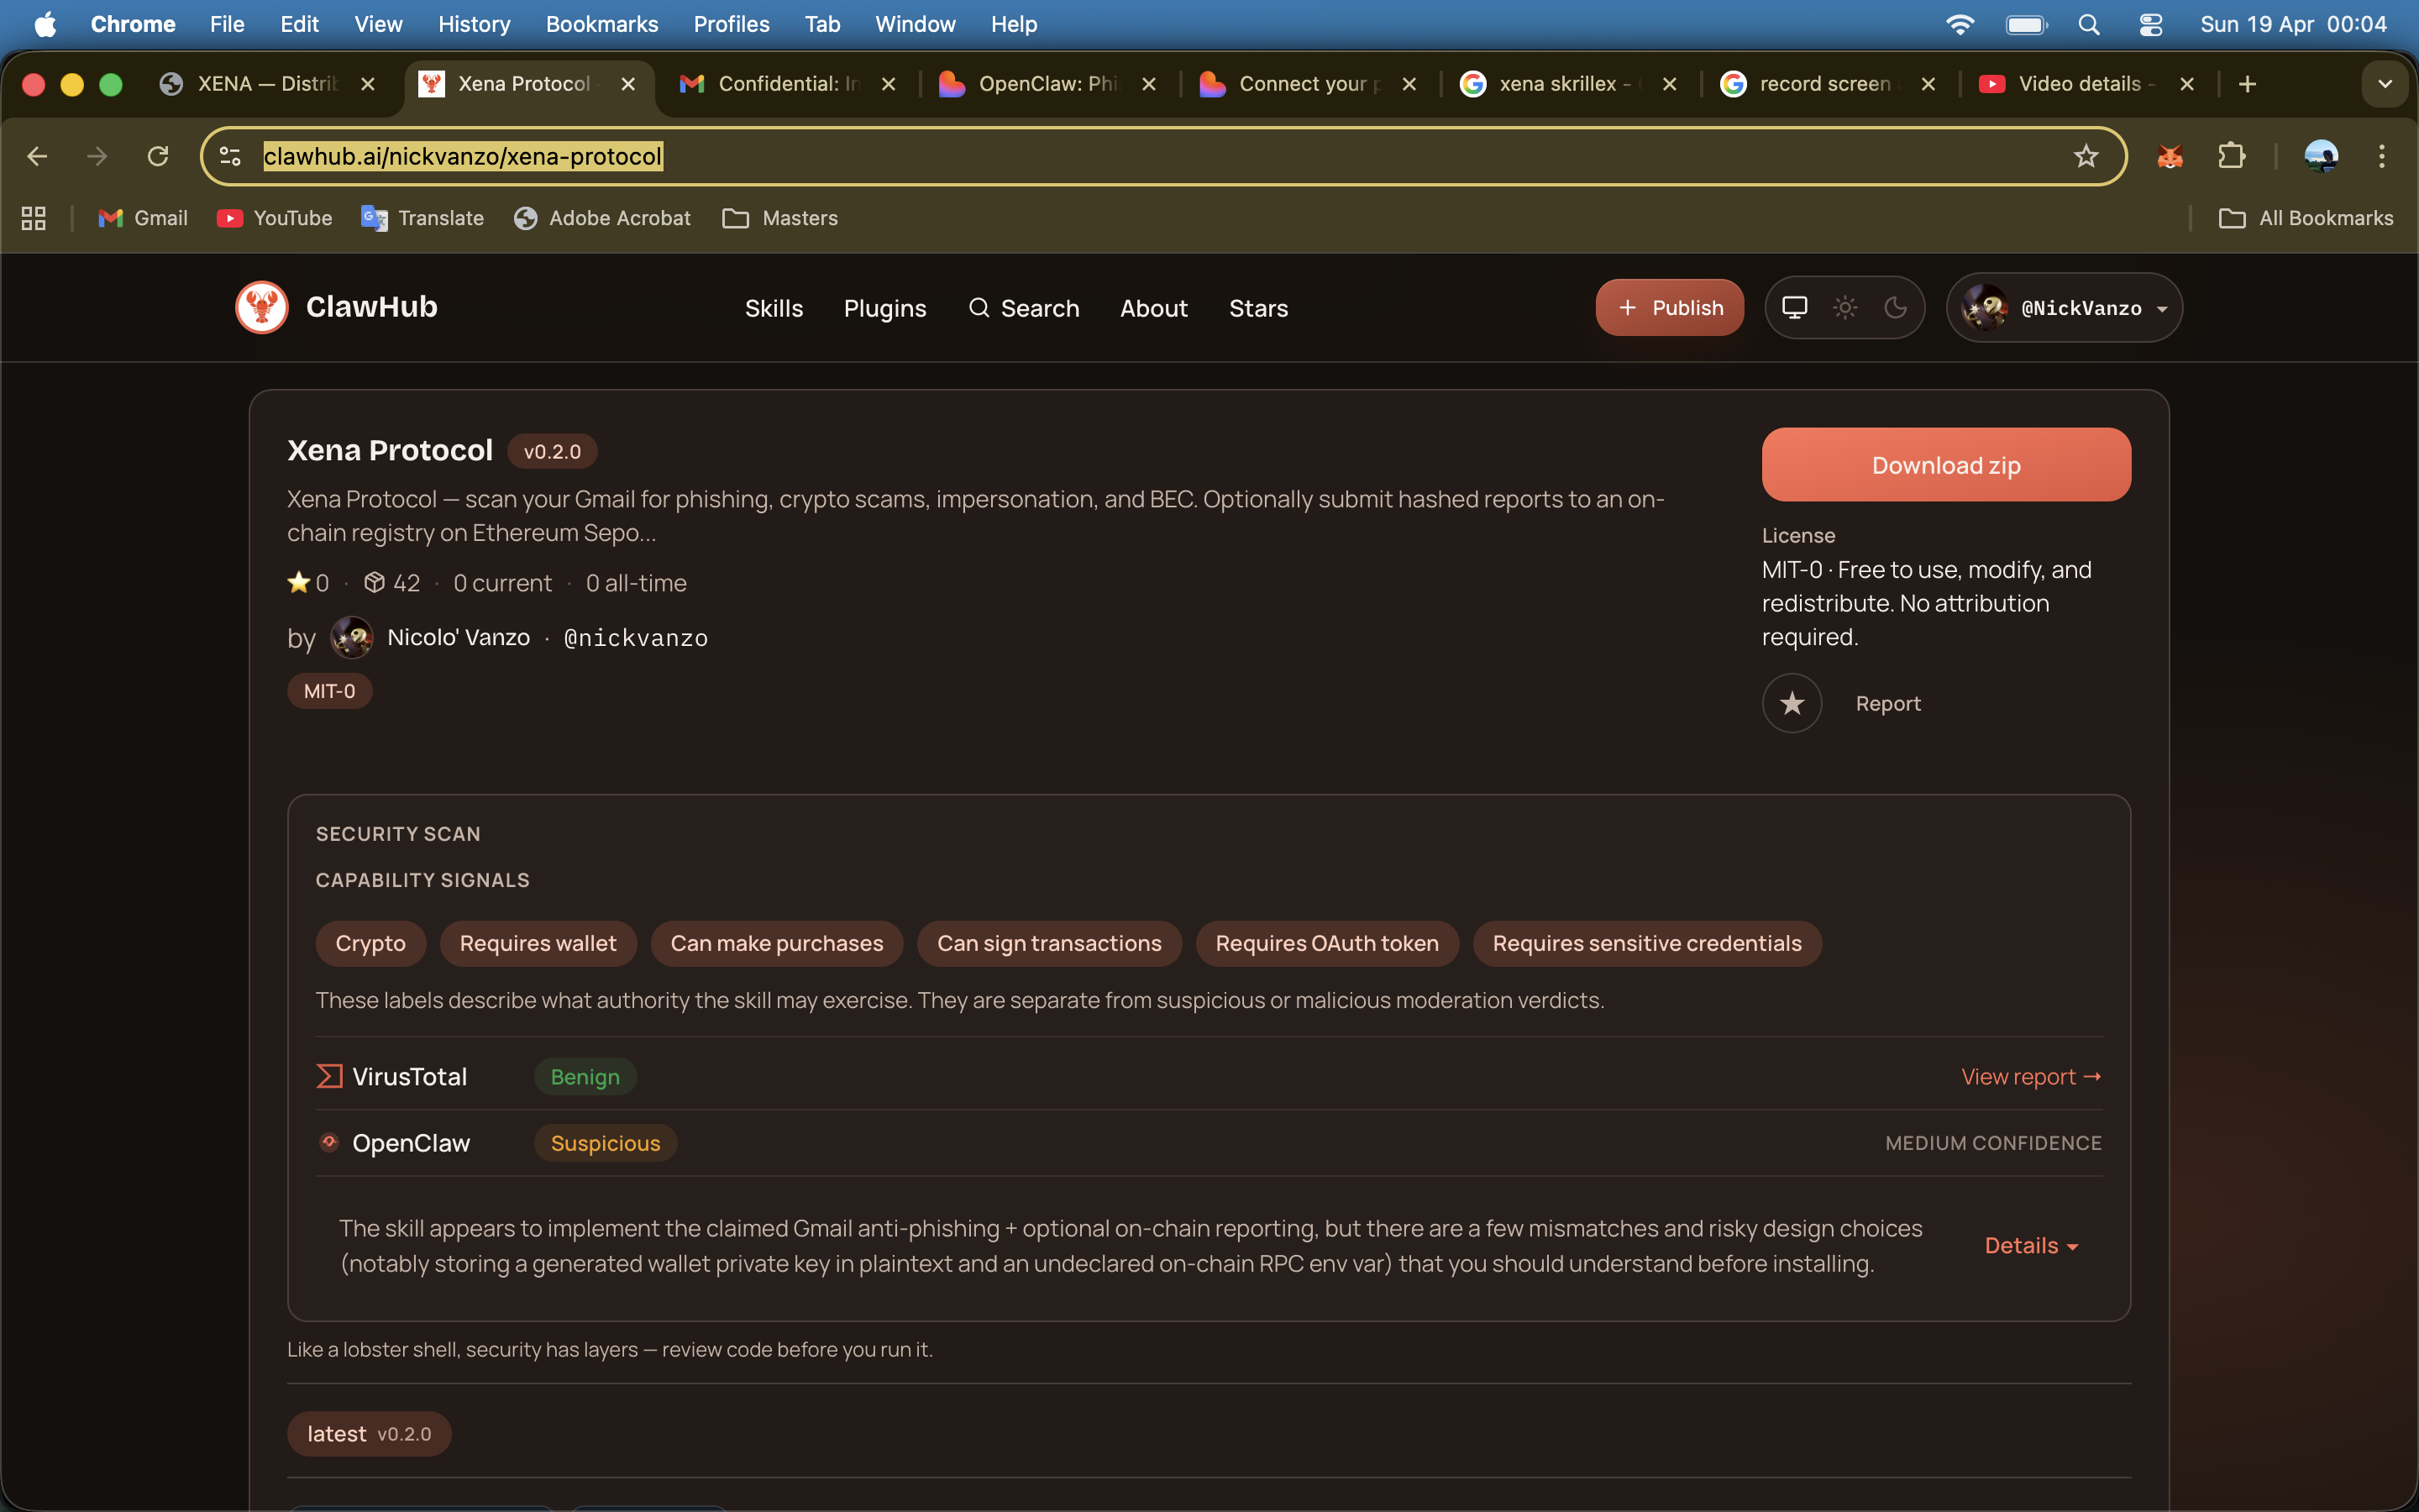Enable the dark theme moon icon
This screenshot has width=2419, height=1512.
tap(1895, 307)
